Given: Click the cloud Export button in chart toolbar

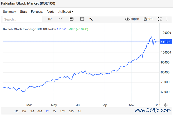Looking at the screenshot, I should tap(132, 19).
